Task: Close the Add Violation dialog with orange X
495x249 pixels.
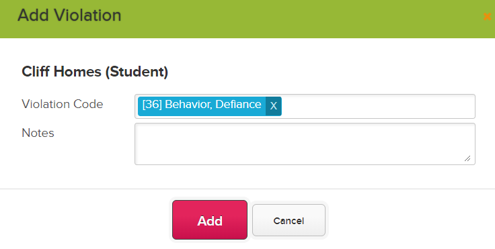Action: click(488, 17)
